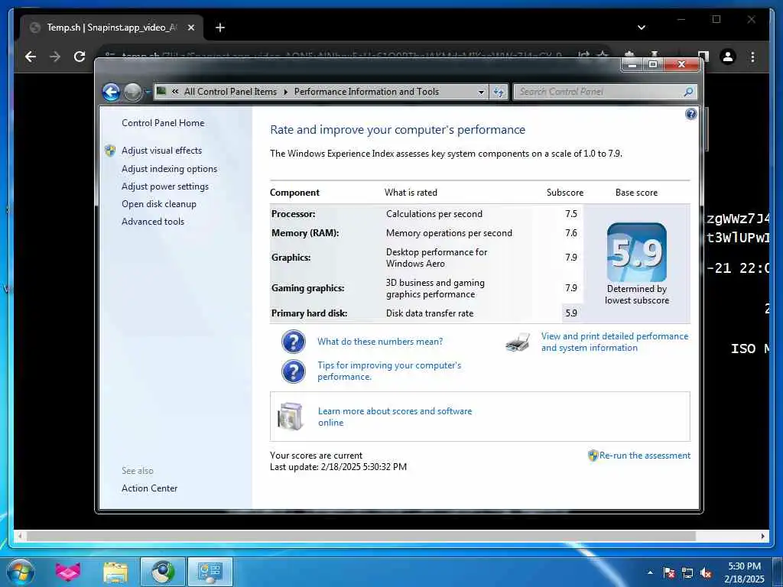
Task: Click the scrollbar right arrow in browser
Action: click(x=763, y=536)
